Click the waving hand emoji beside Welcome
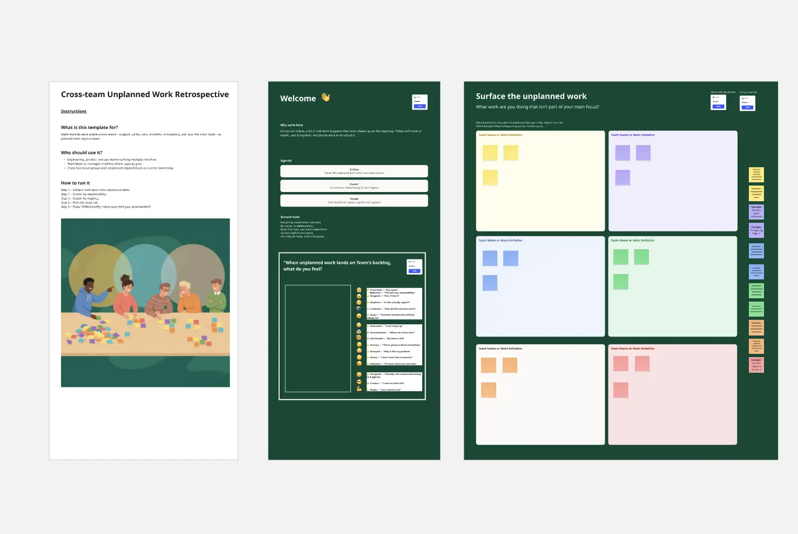 point(326,98)
